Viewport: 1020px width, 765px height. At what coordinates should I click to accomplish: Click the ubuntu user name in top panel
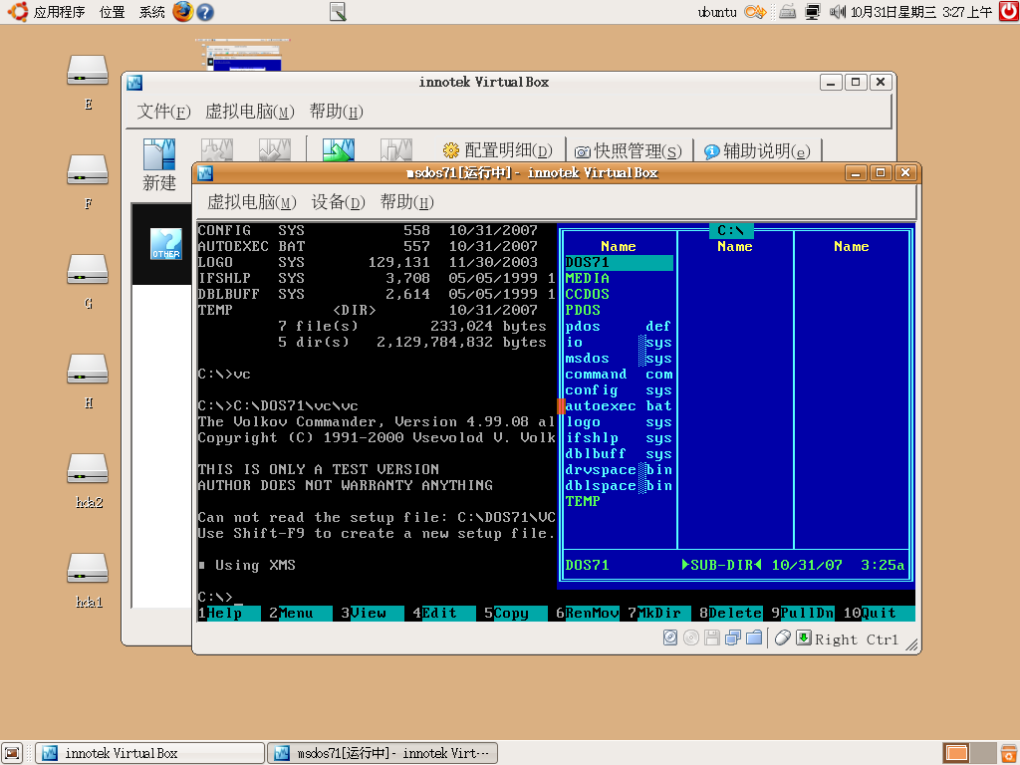coord(717,12)
